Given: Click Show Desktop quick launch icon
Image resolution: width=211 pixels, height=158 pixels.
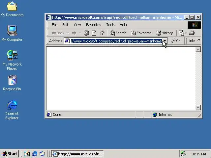Looking at the screenshot, I should pyautogui.click(x=27, y=154).
